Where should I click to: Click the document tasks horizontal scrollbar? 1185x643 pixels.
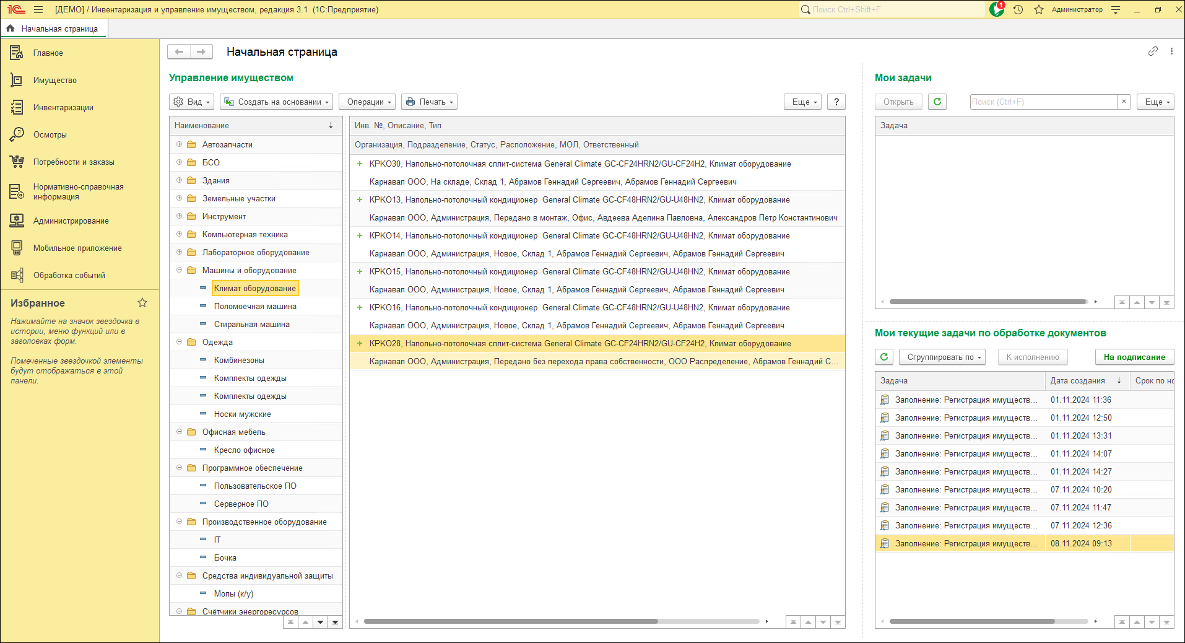click(972, 621)
